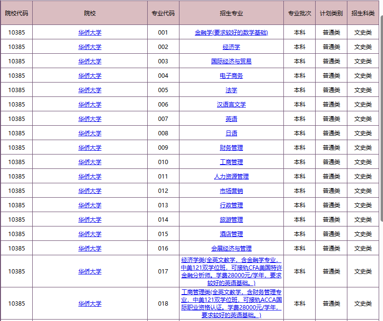Click 文史类 cell in the 日语 row
This screenshot has height=321, width=383.
tap(363, 133)
